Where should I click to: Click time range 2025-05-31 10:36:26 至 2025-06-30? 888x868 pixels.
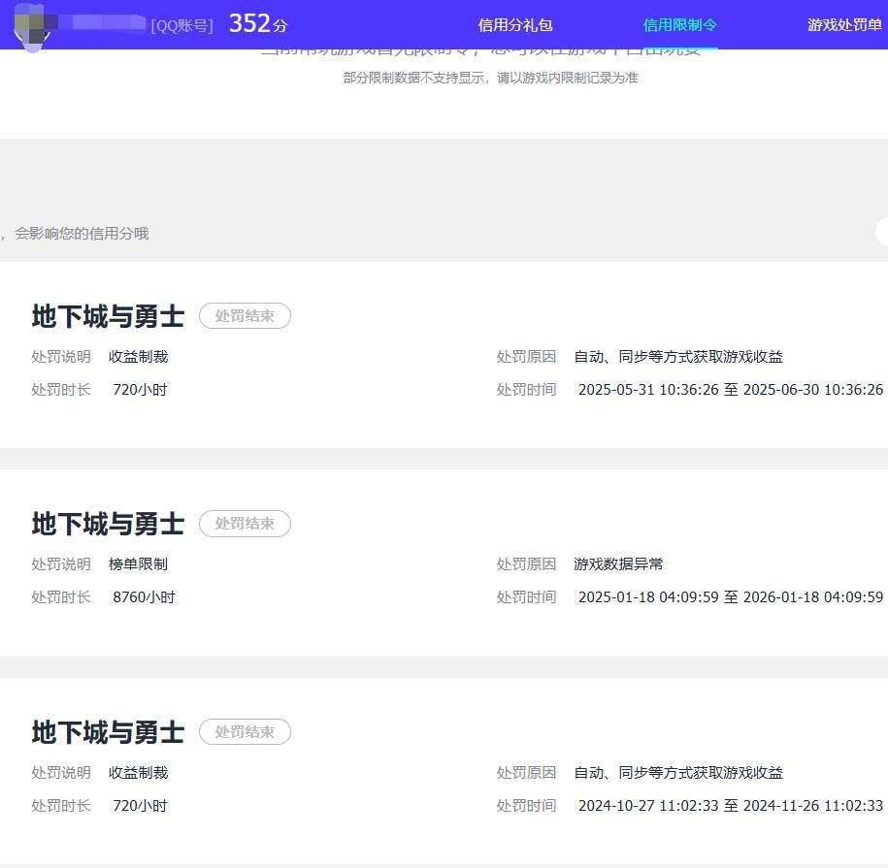coord(731,389)
